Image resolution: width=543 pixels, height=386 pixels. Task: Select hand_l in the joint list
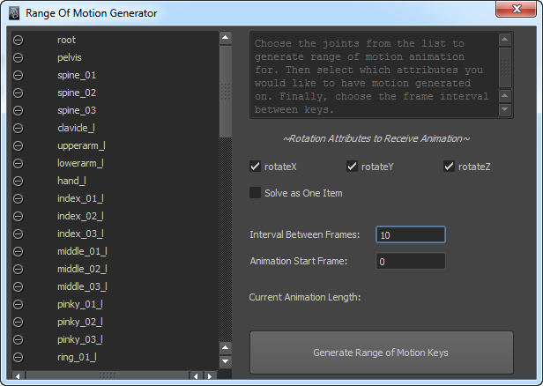71,181
